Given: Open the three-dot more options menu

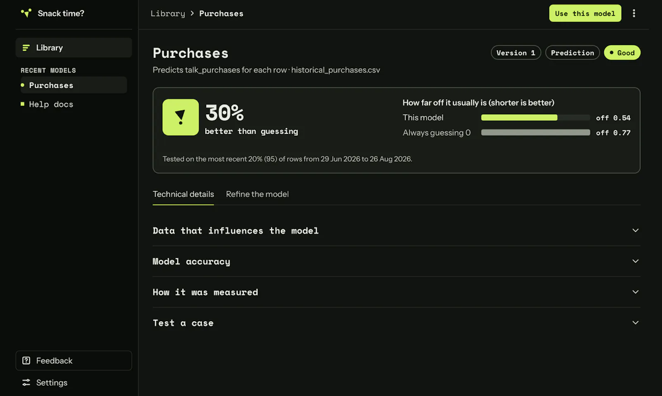Looking at the screenshot, I should (634, 13).
